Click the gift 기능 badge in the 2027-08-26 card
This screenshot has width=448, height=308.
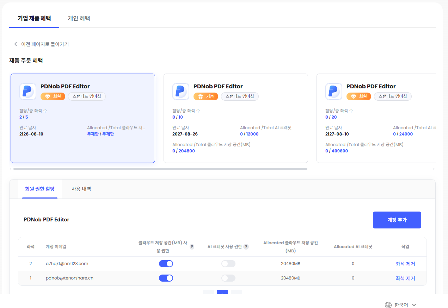pyautogui.click(x=206, y=96)
